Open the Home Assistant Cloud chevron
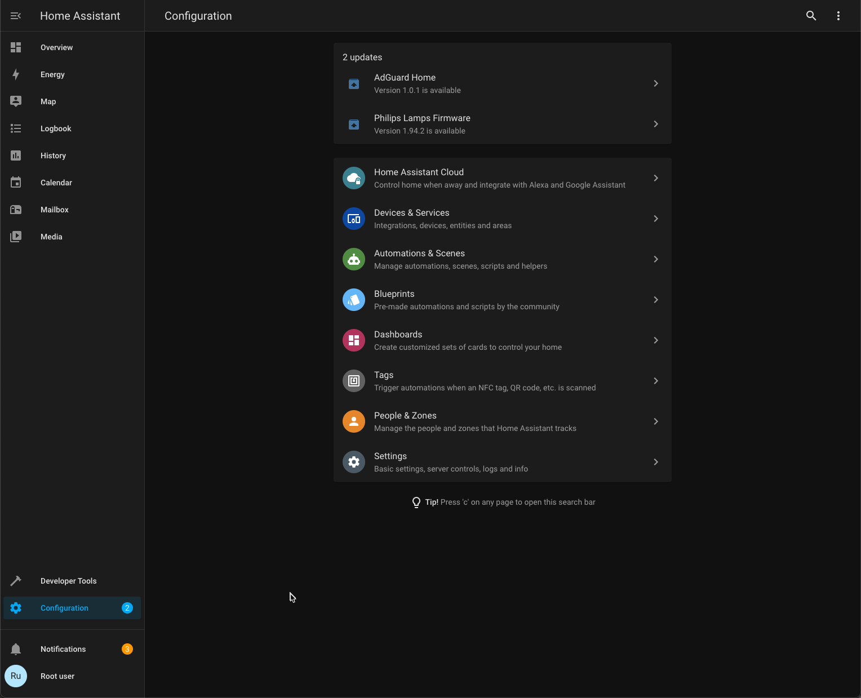Image resolution: width=861 pixels, height=698 pixels. click(x=656, y=178)
